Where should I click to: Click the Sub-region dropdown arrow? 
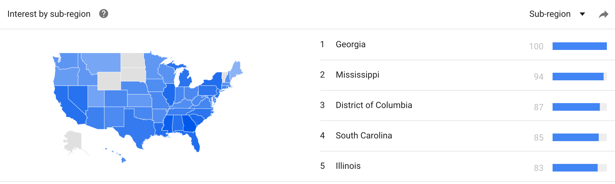[x=582, y=14]
